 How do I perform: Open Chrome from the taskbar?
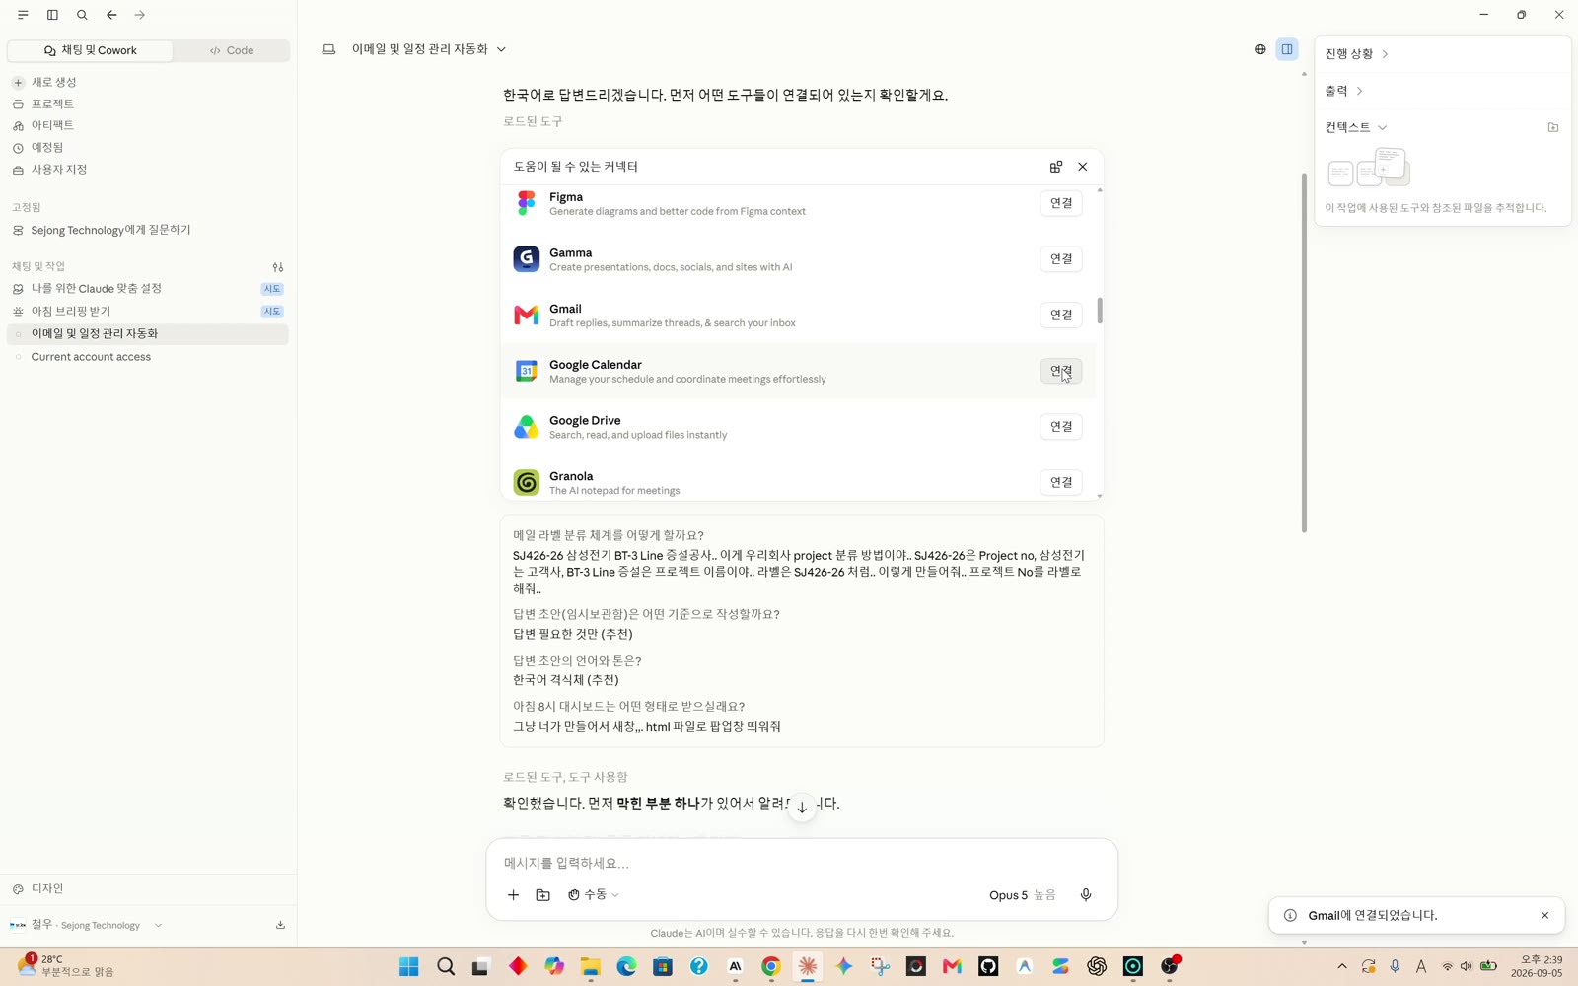coord(771,966)
